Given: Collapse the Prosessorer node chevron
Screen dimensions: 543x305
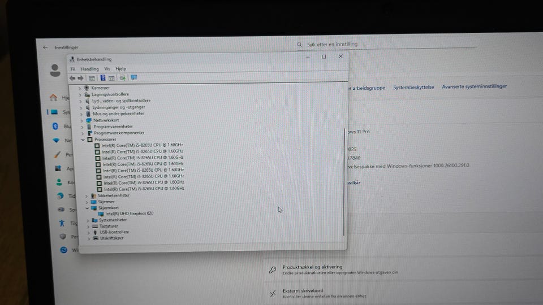Looking at the screenshot, I should [83, 140].
